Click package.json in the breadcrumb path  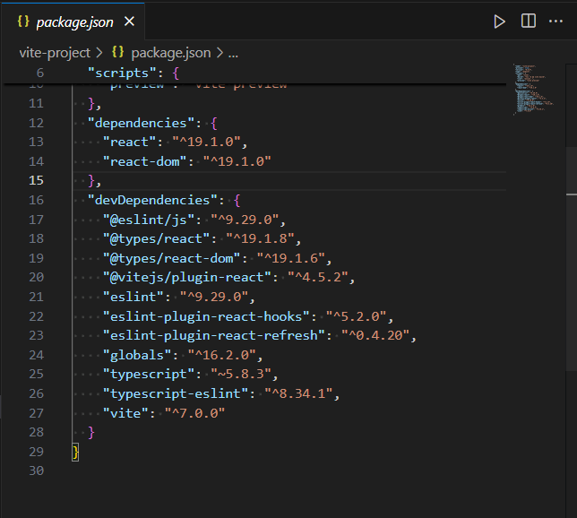pyautogui.click(x=171, y=53)
